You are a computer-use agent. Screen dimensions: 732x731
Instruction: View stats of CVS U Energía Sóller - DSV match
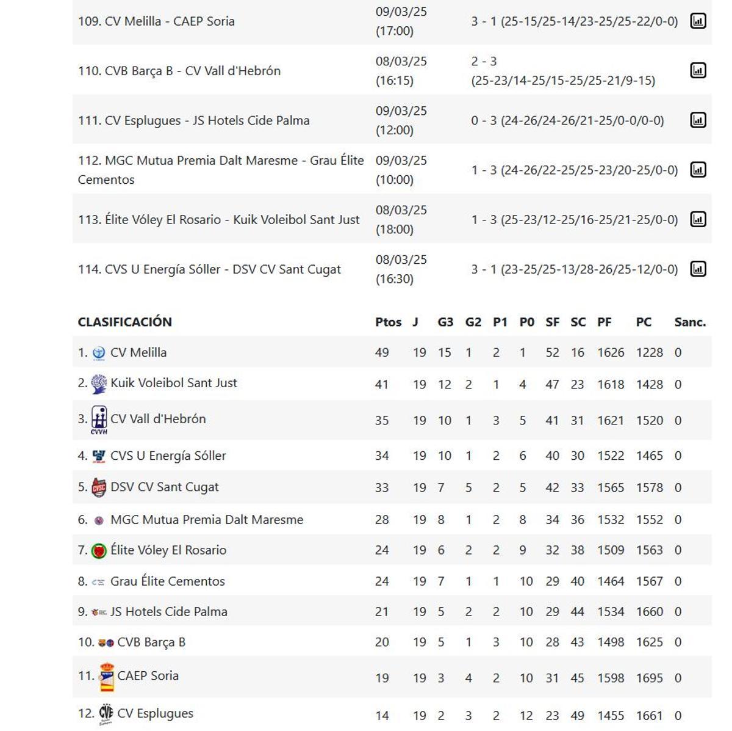pos(698,269)
